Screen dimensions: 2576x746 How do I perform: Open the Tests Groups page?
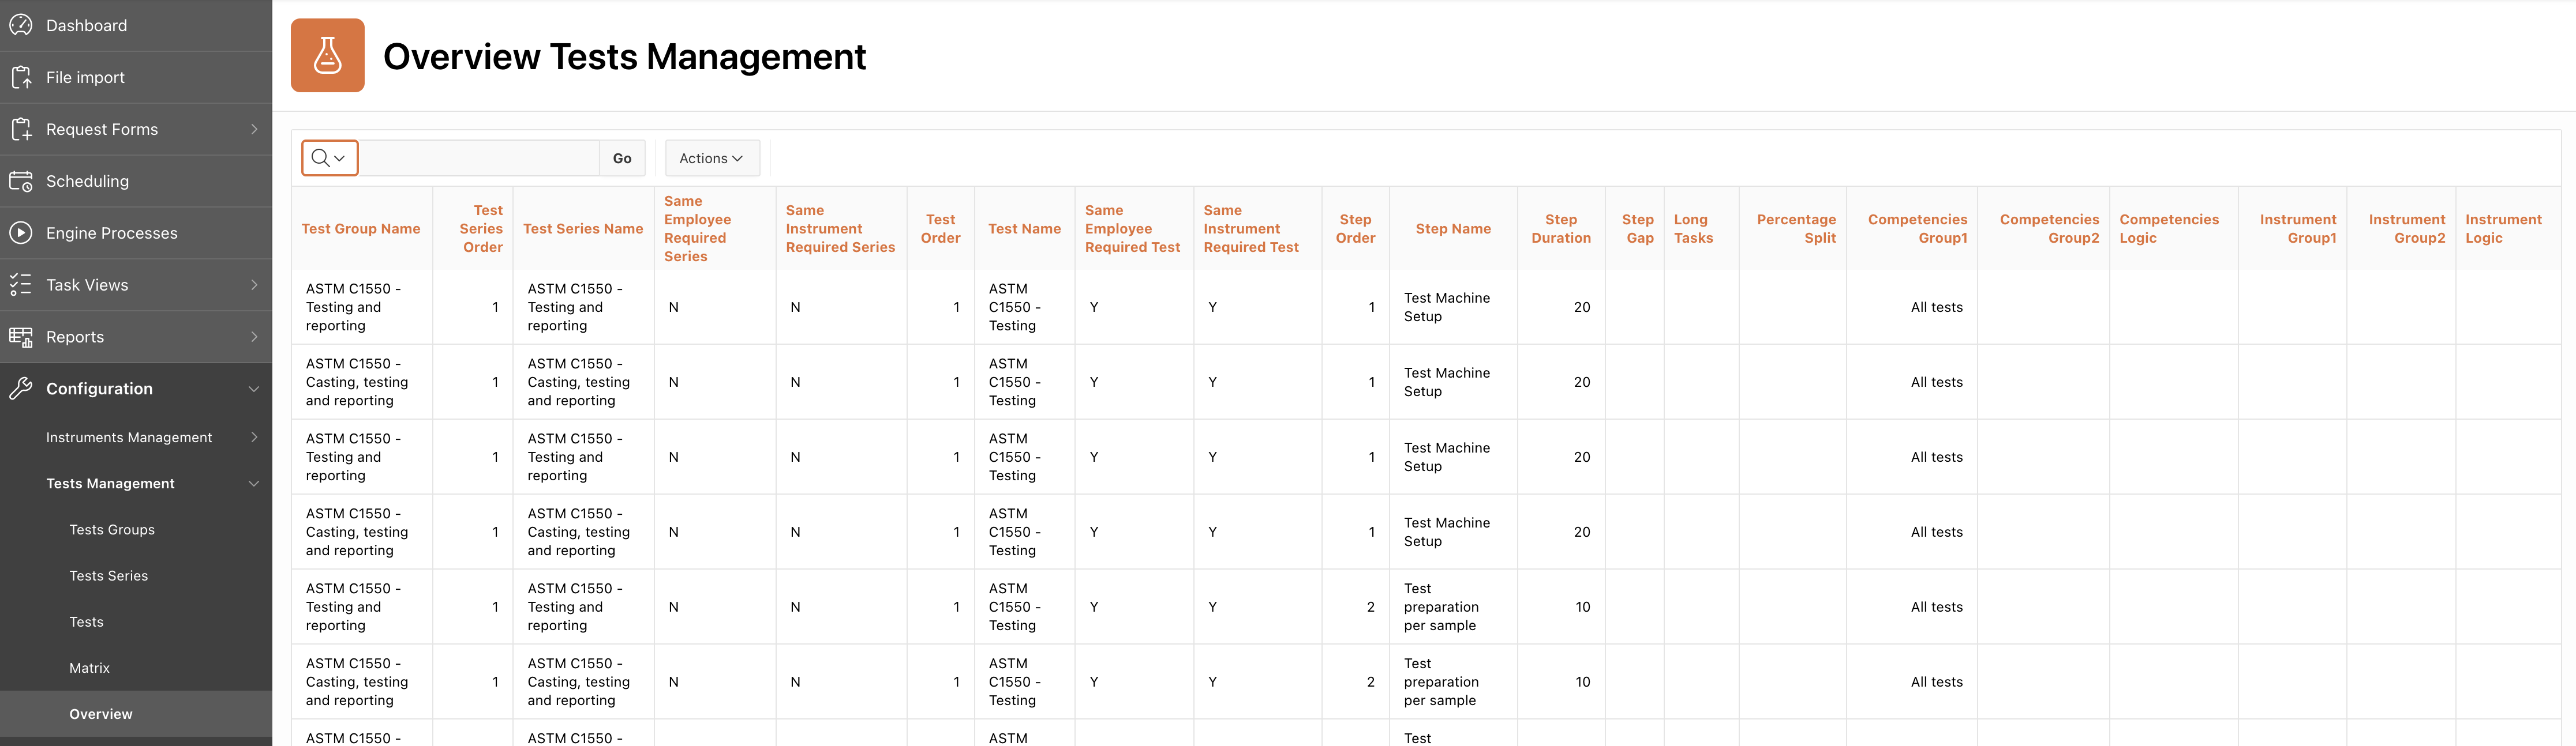[112, 529]
